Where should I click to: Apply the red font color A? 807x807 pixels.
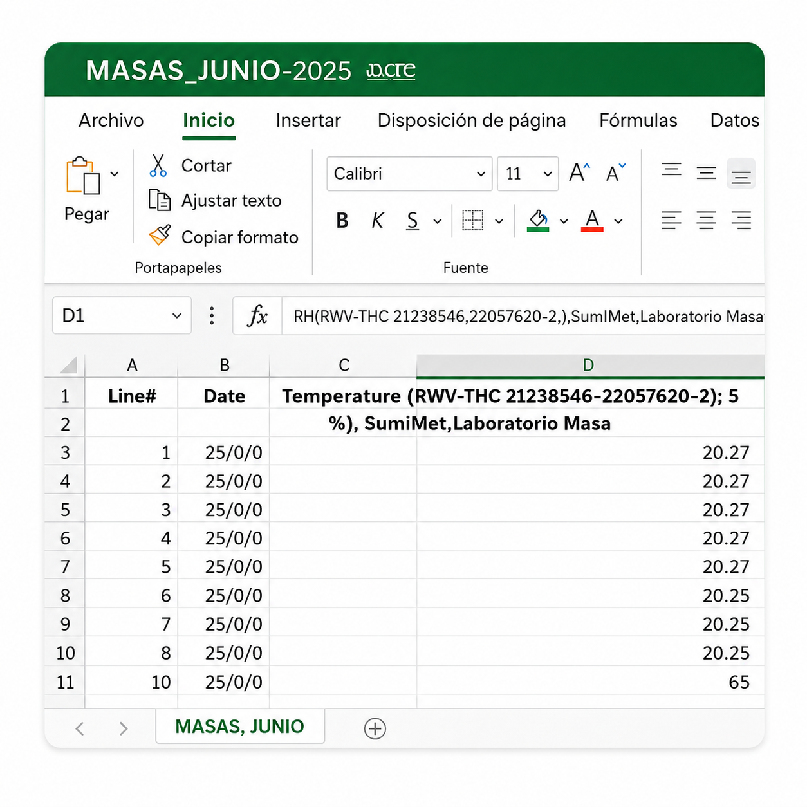(592, 221)
